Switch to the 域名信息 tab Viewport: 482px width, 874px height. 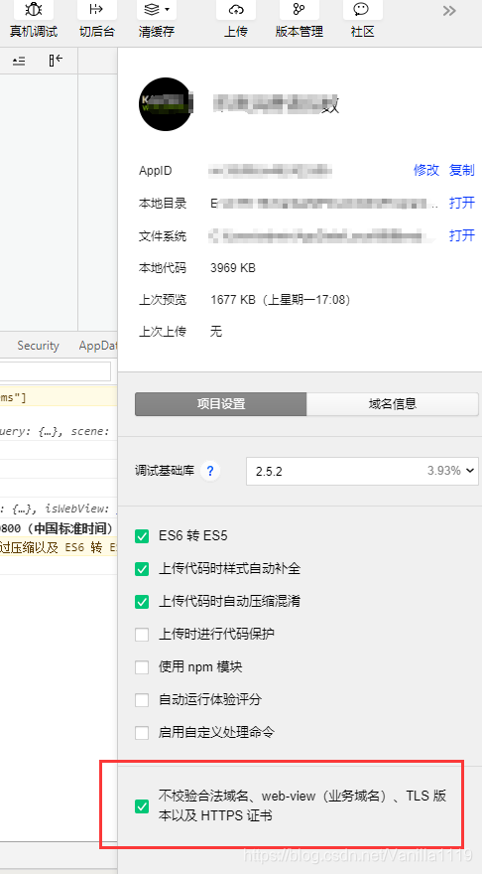(x=393, y=404)
